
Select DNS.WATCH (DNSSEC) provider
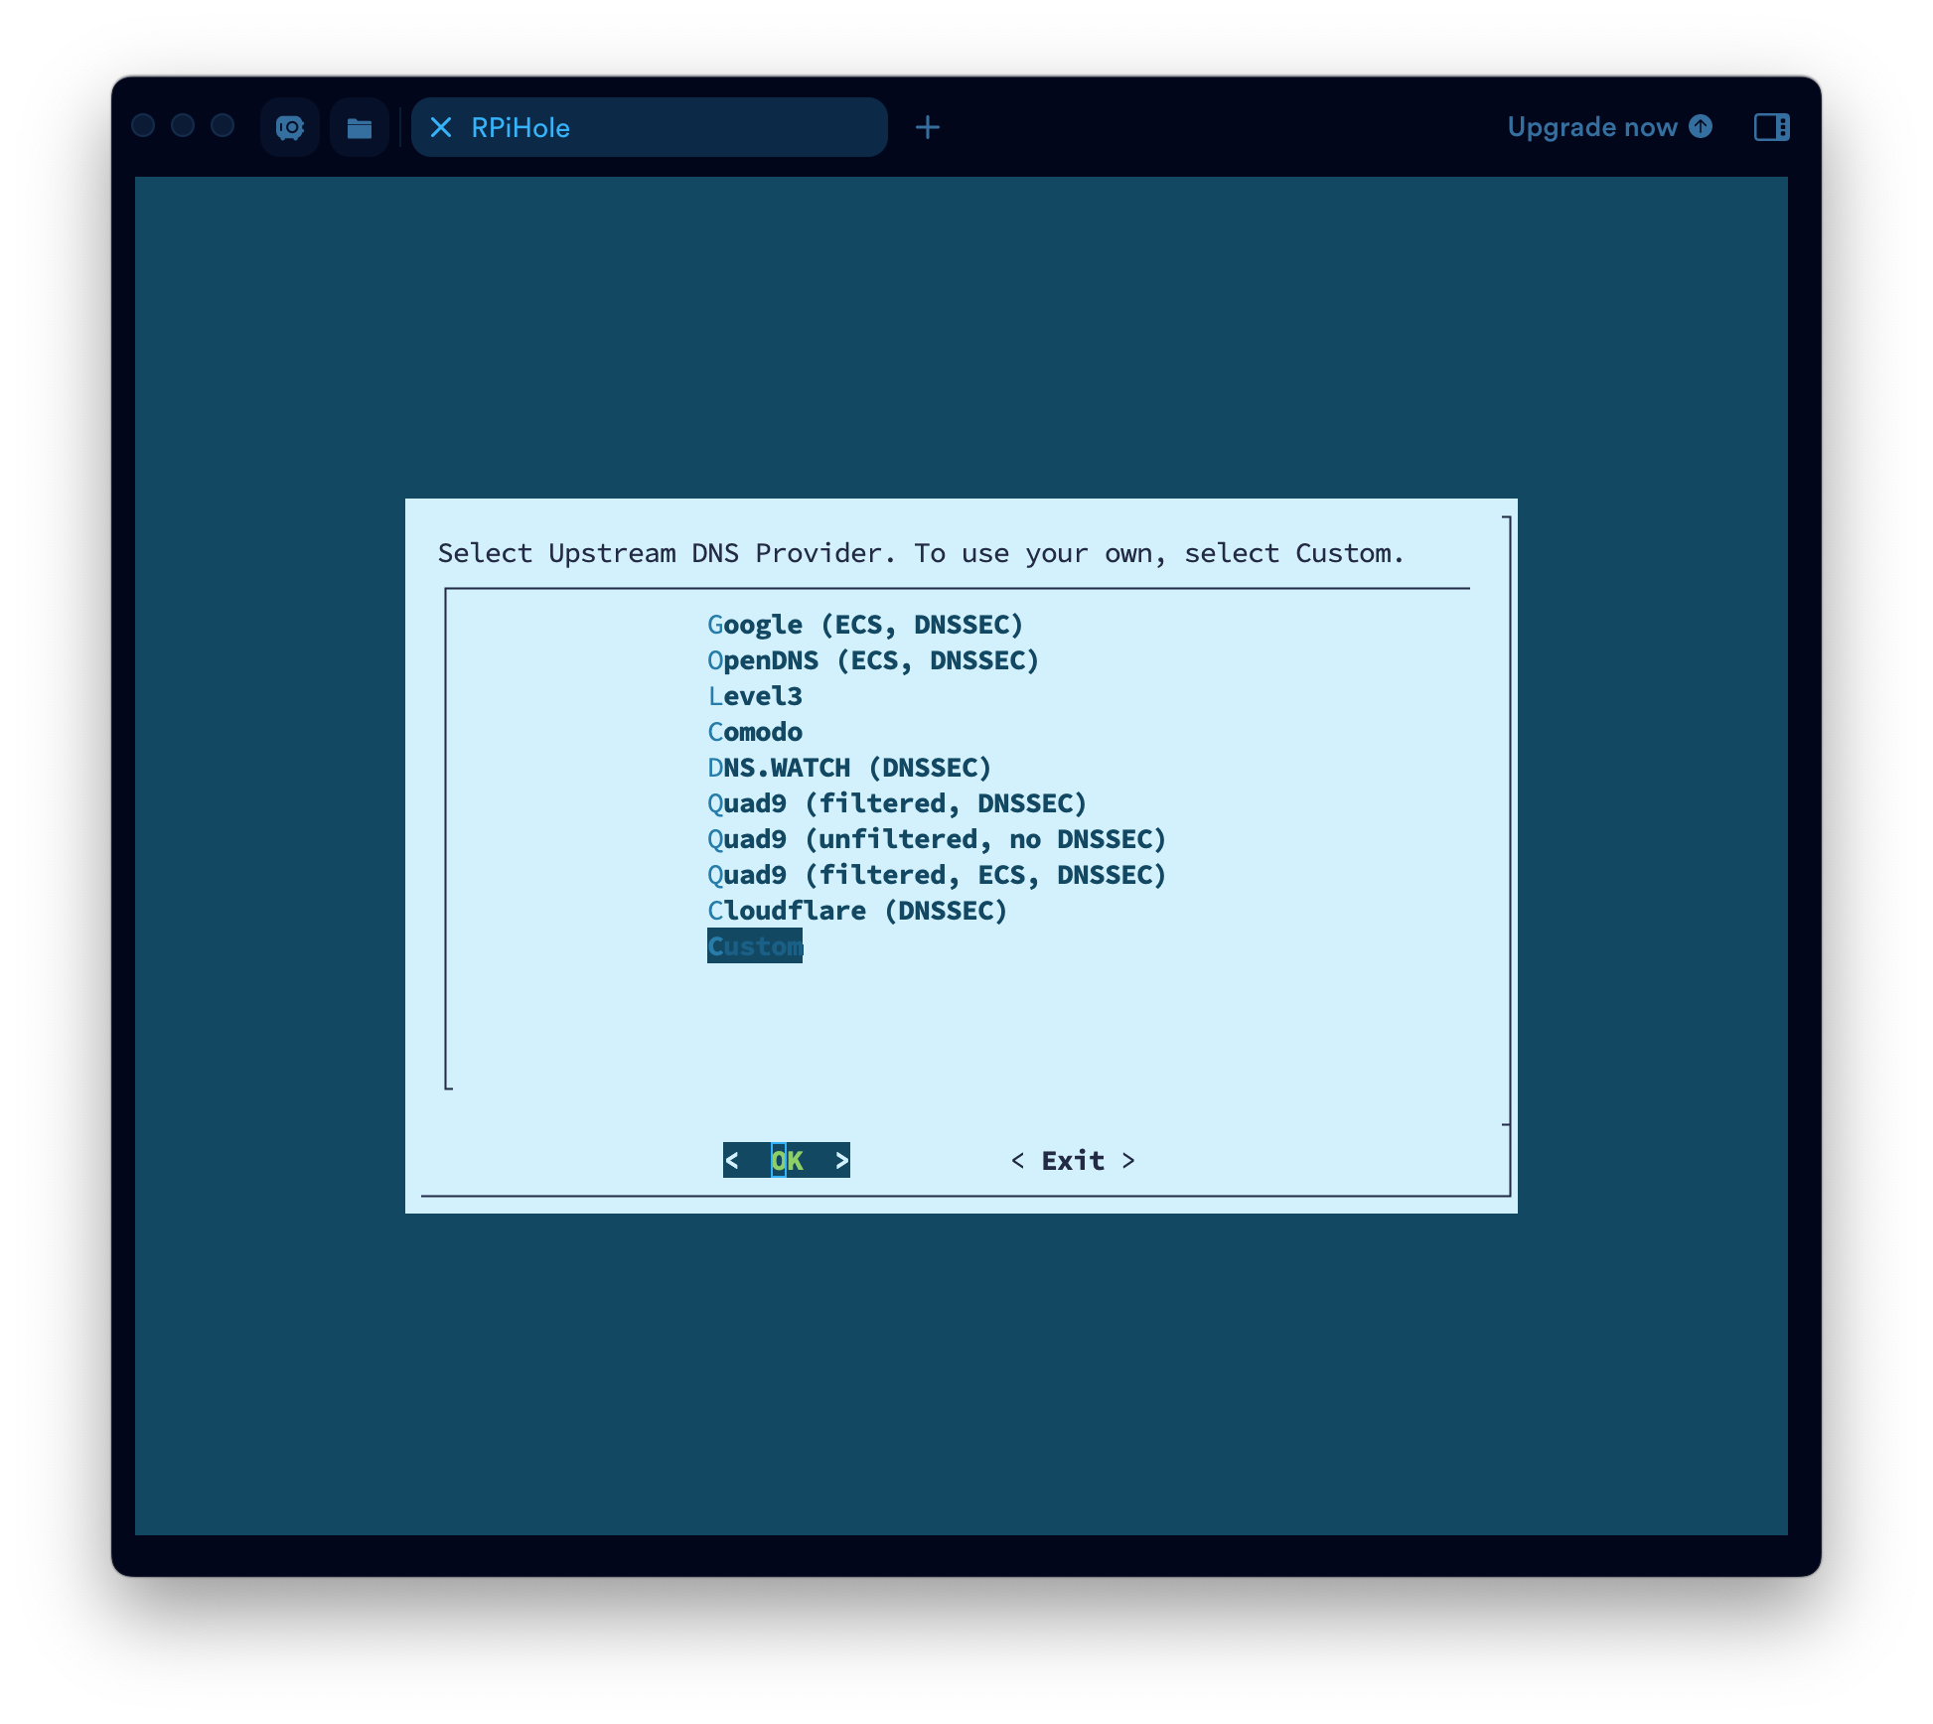848,768
